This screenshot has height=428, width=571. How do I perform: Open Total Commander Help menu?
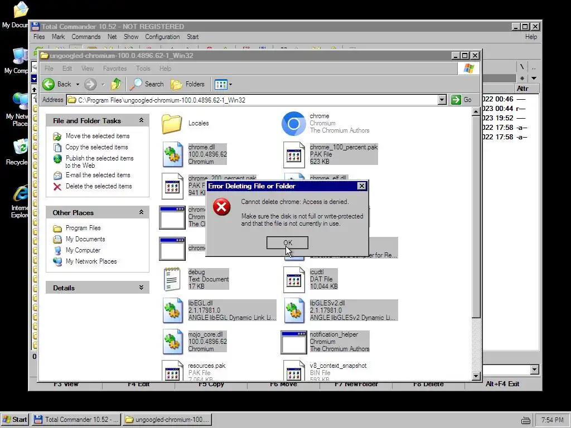pos(531,37)
